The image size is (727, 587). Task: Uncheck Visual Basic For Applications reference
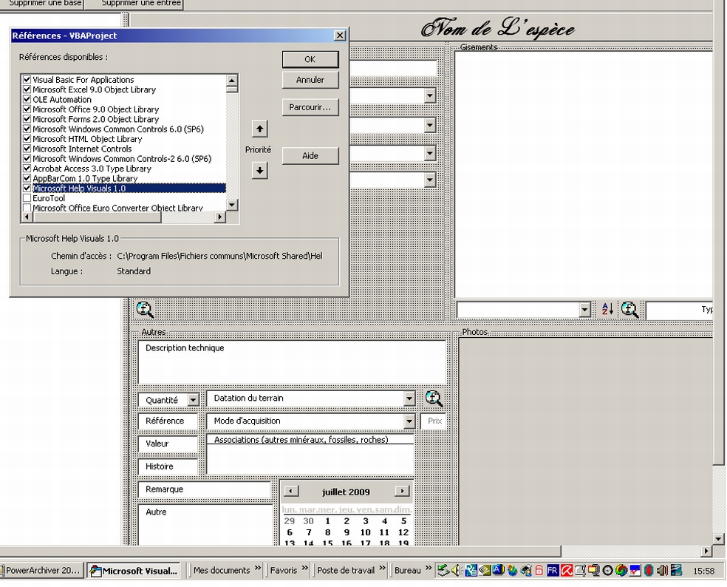coord(27,79)
